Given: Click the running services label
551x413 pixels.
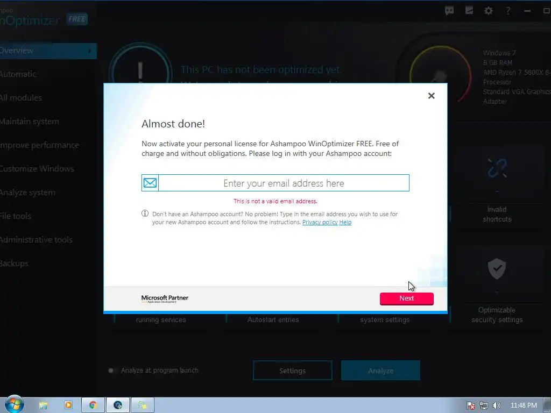Looking at the screenshot, I should tap(161, 320).
